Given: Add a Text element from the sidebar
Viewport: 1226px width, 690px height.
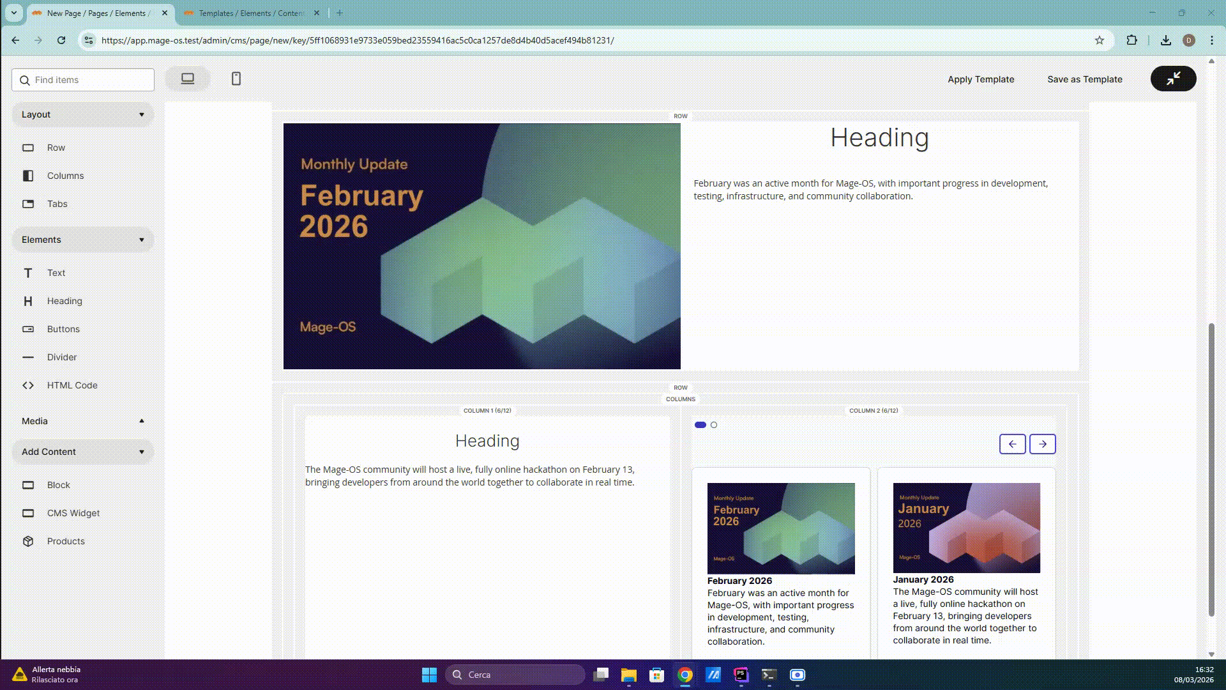Looking at the screenshot, I should point(56,273).
